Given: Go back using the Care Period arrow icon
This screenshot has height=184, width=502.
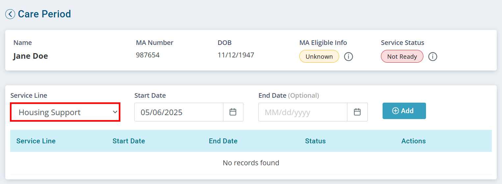Looking at the screenshot, I should tap(10, 14).
